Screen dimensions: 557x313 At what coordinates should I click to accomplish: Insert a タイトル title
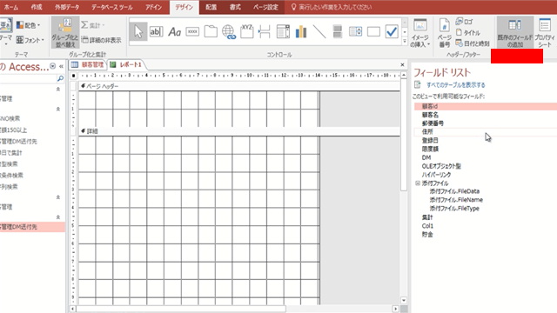(x=468, y=33)
